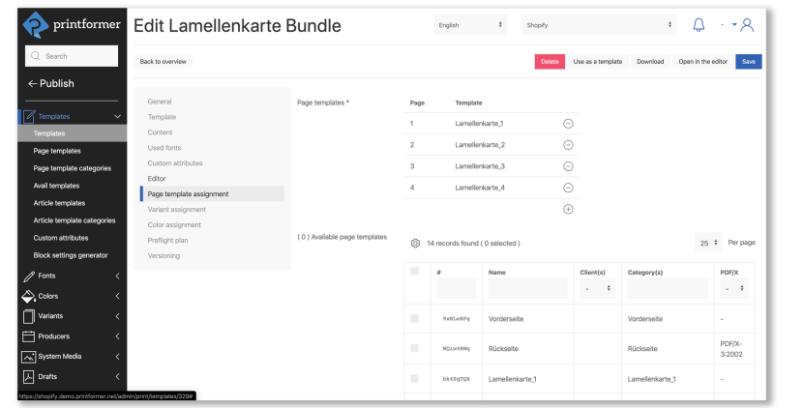Open the Page template categories menu item
The height and width of the screenshot is (408, 803).
pos(72,168)
